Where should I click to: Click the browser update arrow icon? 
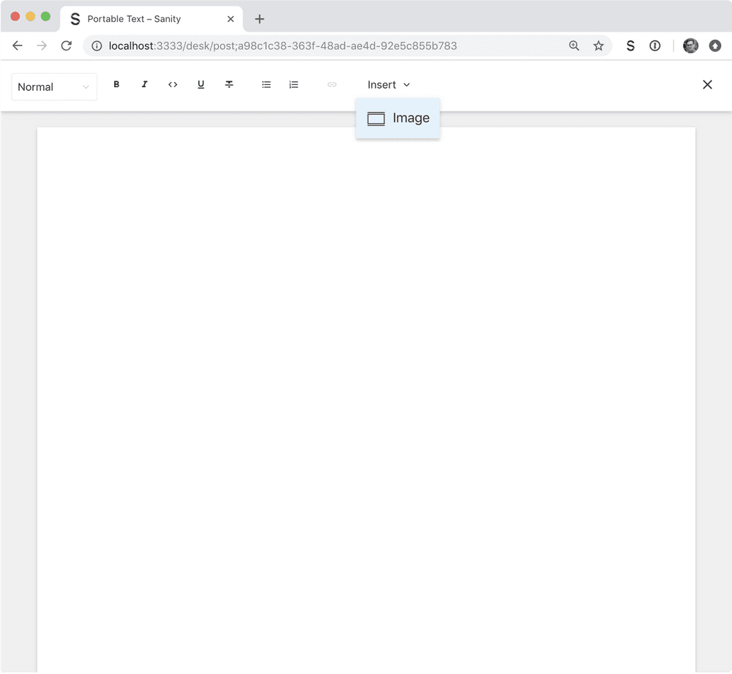click(715, 45)
